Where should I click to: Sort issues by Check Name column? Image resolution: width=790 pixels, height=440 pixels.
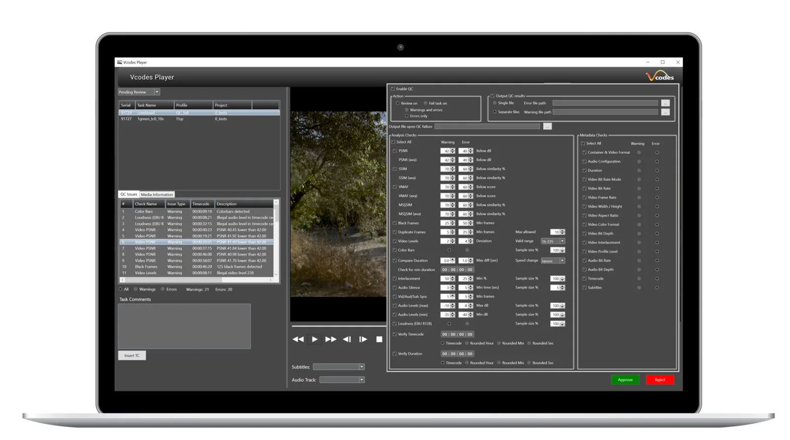[x=148, y=204]
